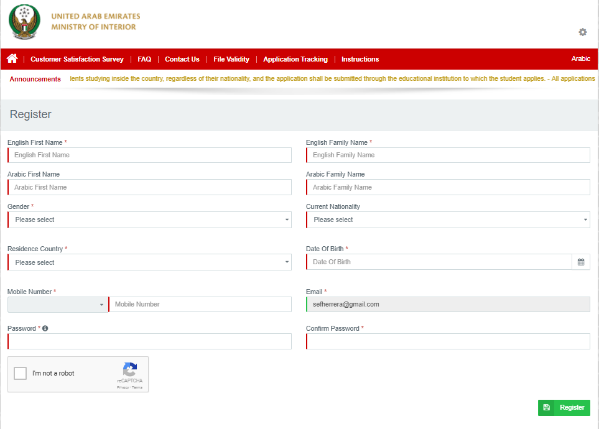This screenshot has width=599, height=429.
Task: Expand the Current Nationality dropdown
Action: [x=448, y=219]
